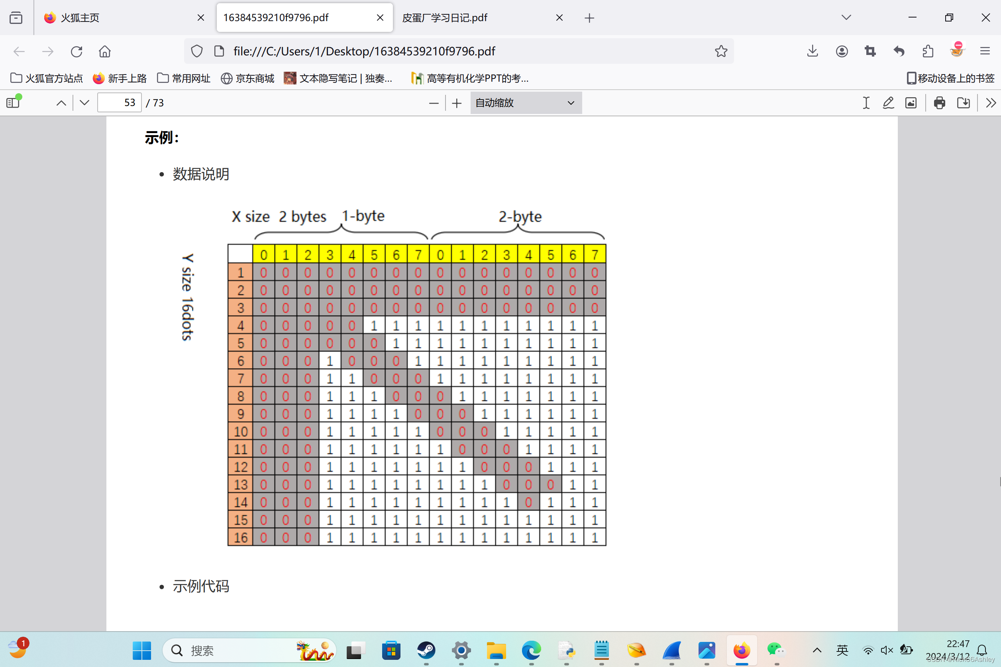Add an image annotation to PDF
1001x667 pixels.
click(x=911, y=103)
